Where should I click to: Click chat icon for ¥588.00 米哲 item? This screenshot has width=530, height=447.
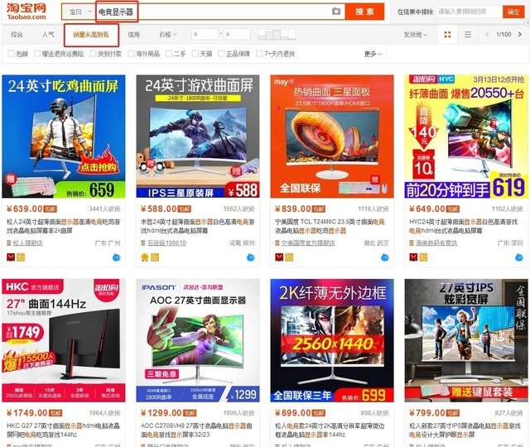click(250, 257)
